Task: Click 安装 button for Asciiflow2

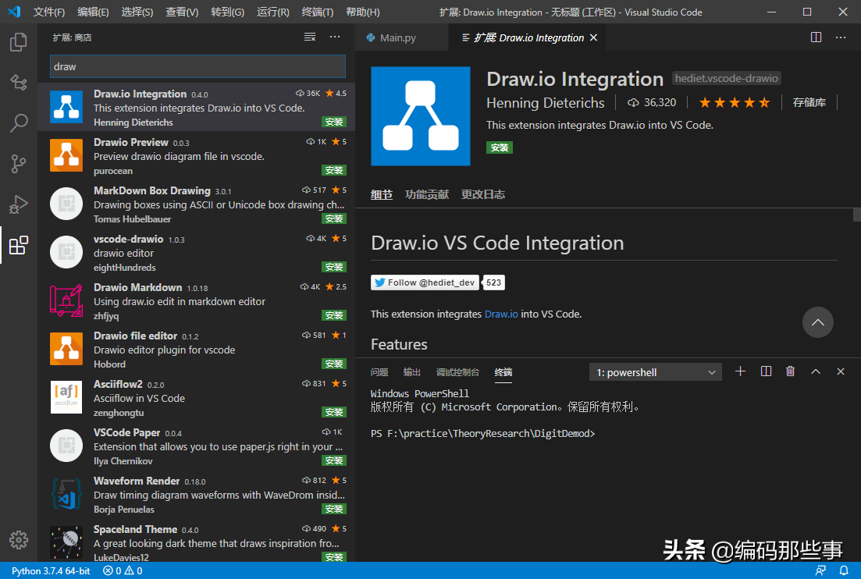Action: click(x=334, y=412)
